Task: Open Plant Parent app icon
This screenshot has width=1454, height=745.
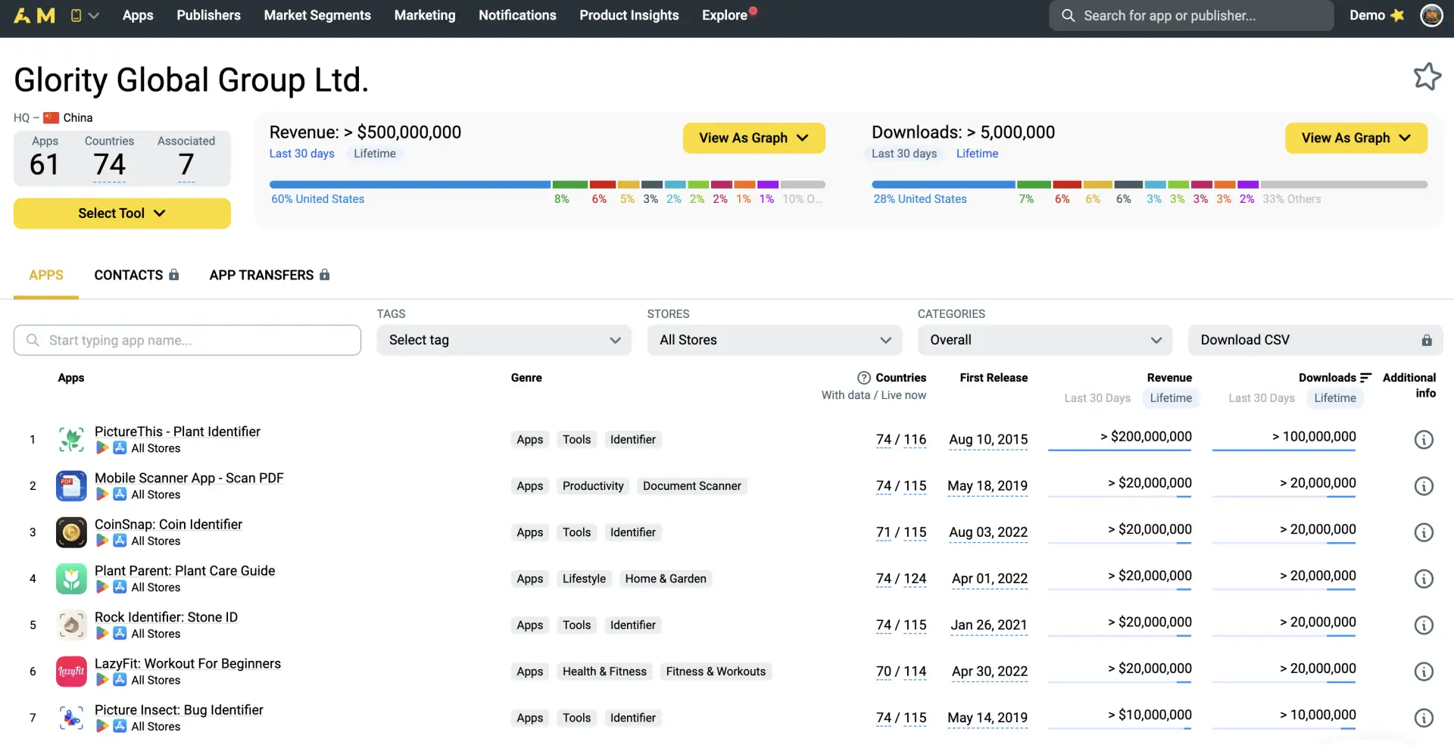Action: (71, 578)
